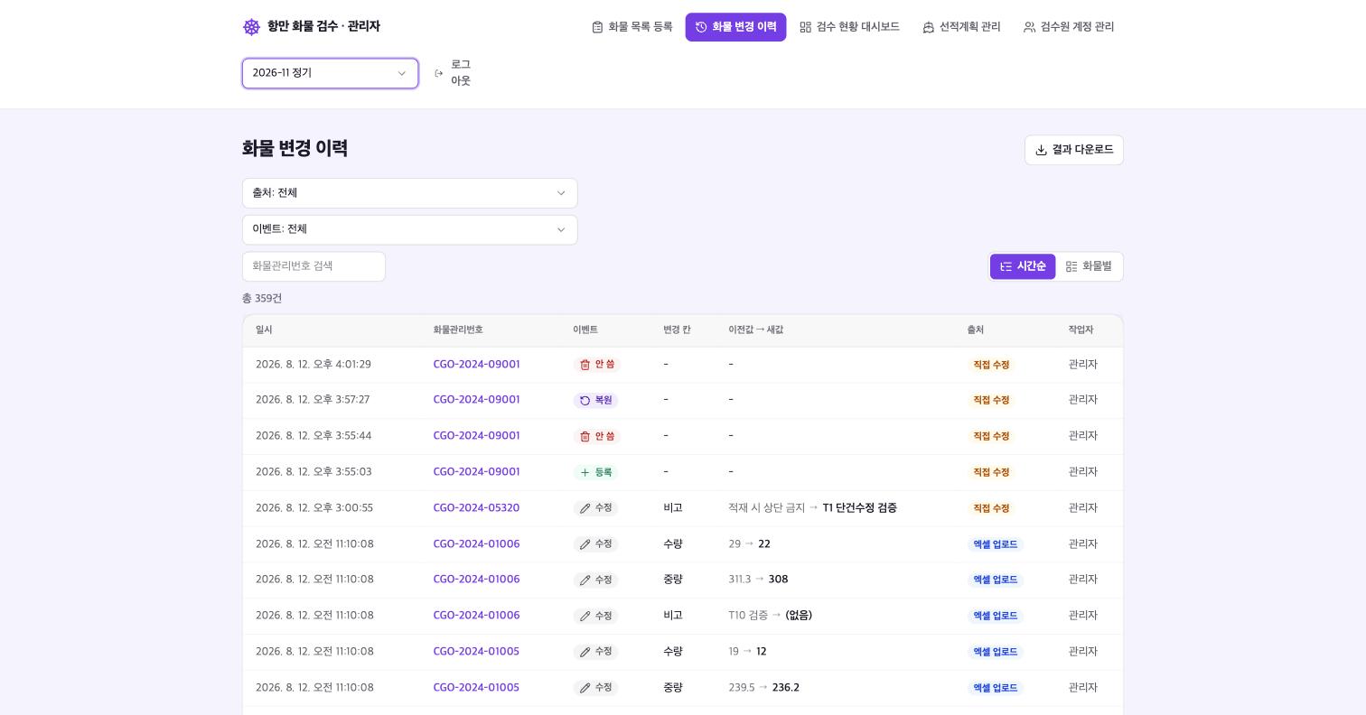Screen dimensions: 1366x715
Task: Click the 직접 수정 badge in the 4:01:29 row
Action: pos(991,365)
